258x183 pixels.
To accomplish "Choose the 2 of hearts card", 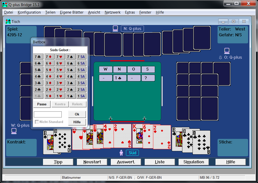I will 123,136.
